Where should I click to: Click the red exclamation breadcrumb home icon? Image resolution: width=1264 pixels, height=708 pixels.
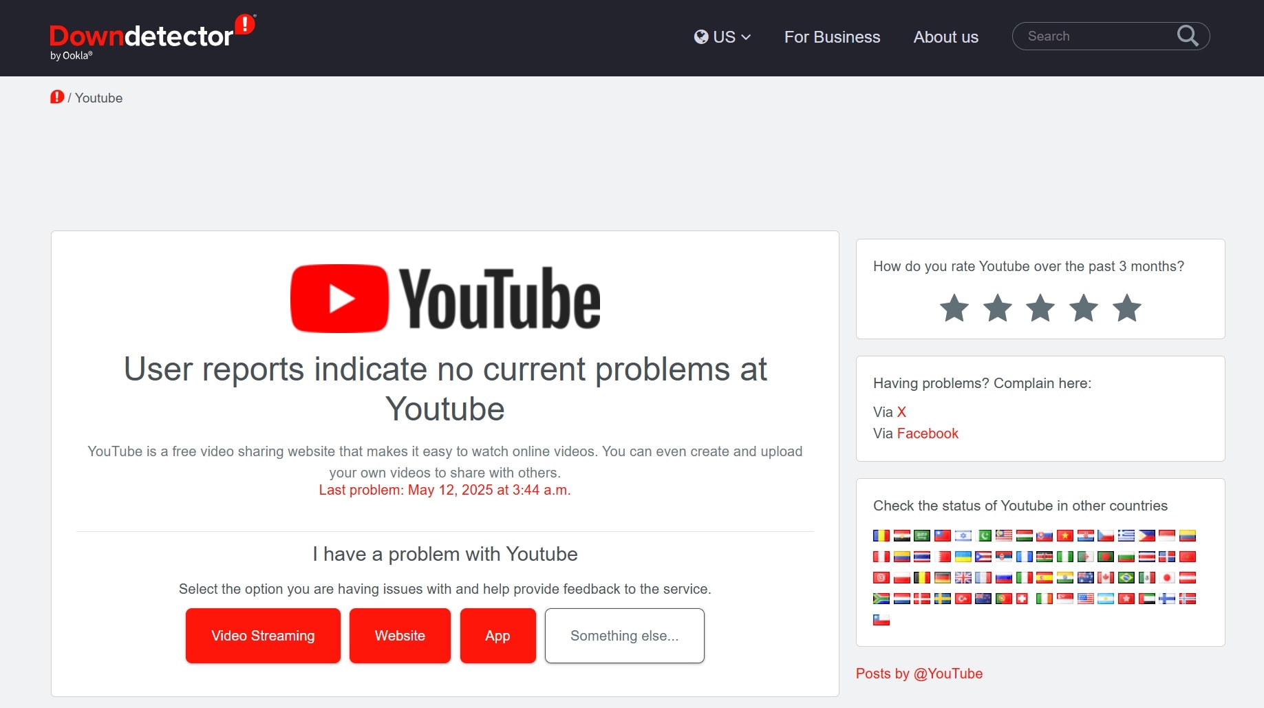coord(57,97)
